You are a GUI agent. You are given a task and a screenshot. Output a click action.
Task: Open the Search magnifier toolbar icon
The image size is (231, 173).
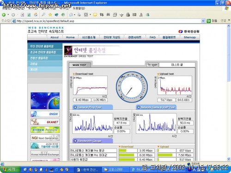click(43, 15)
